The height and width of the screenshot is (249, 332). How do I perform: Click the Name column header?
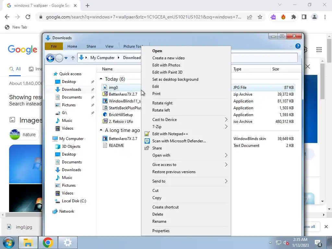coord(107,69)
